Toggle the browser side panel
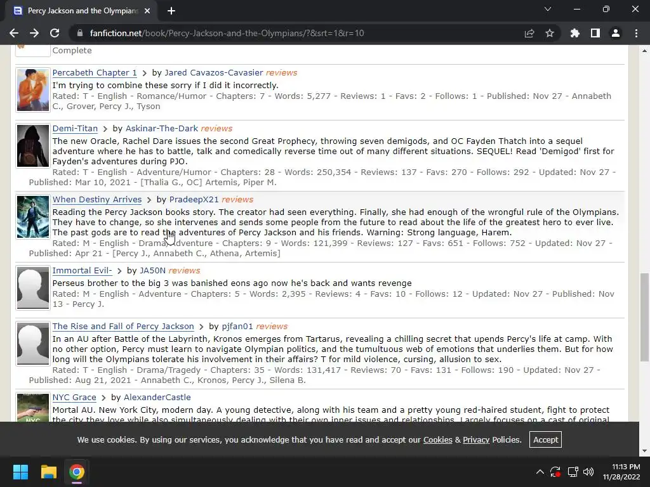This screenshot has width=650, height=487. (595, 33)
